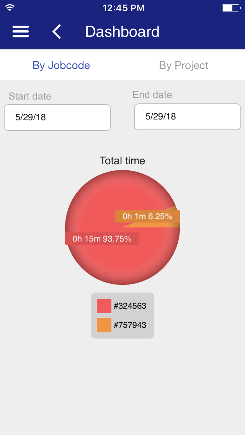Tap the Start date label

tap(30, 96)
